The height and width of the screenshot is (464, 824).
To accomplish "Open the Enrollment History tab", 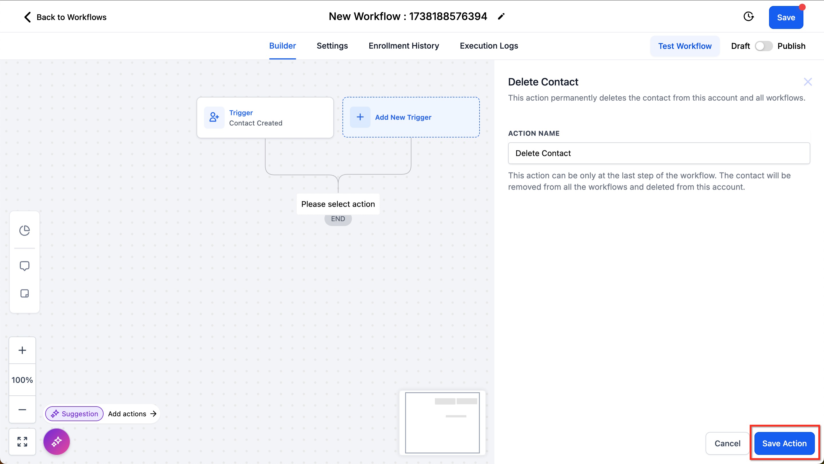I will [x=404, y=46].
